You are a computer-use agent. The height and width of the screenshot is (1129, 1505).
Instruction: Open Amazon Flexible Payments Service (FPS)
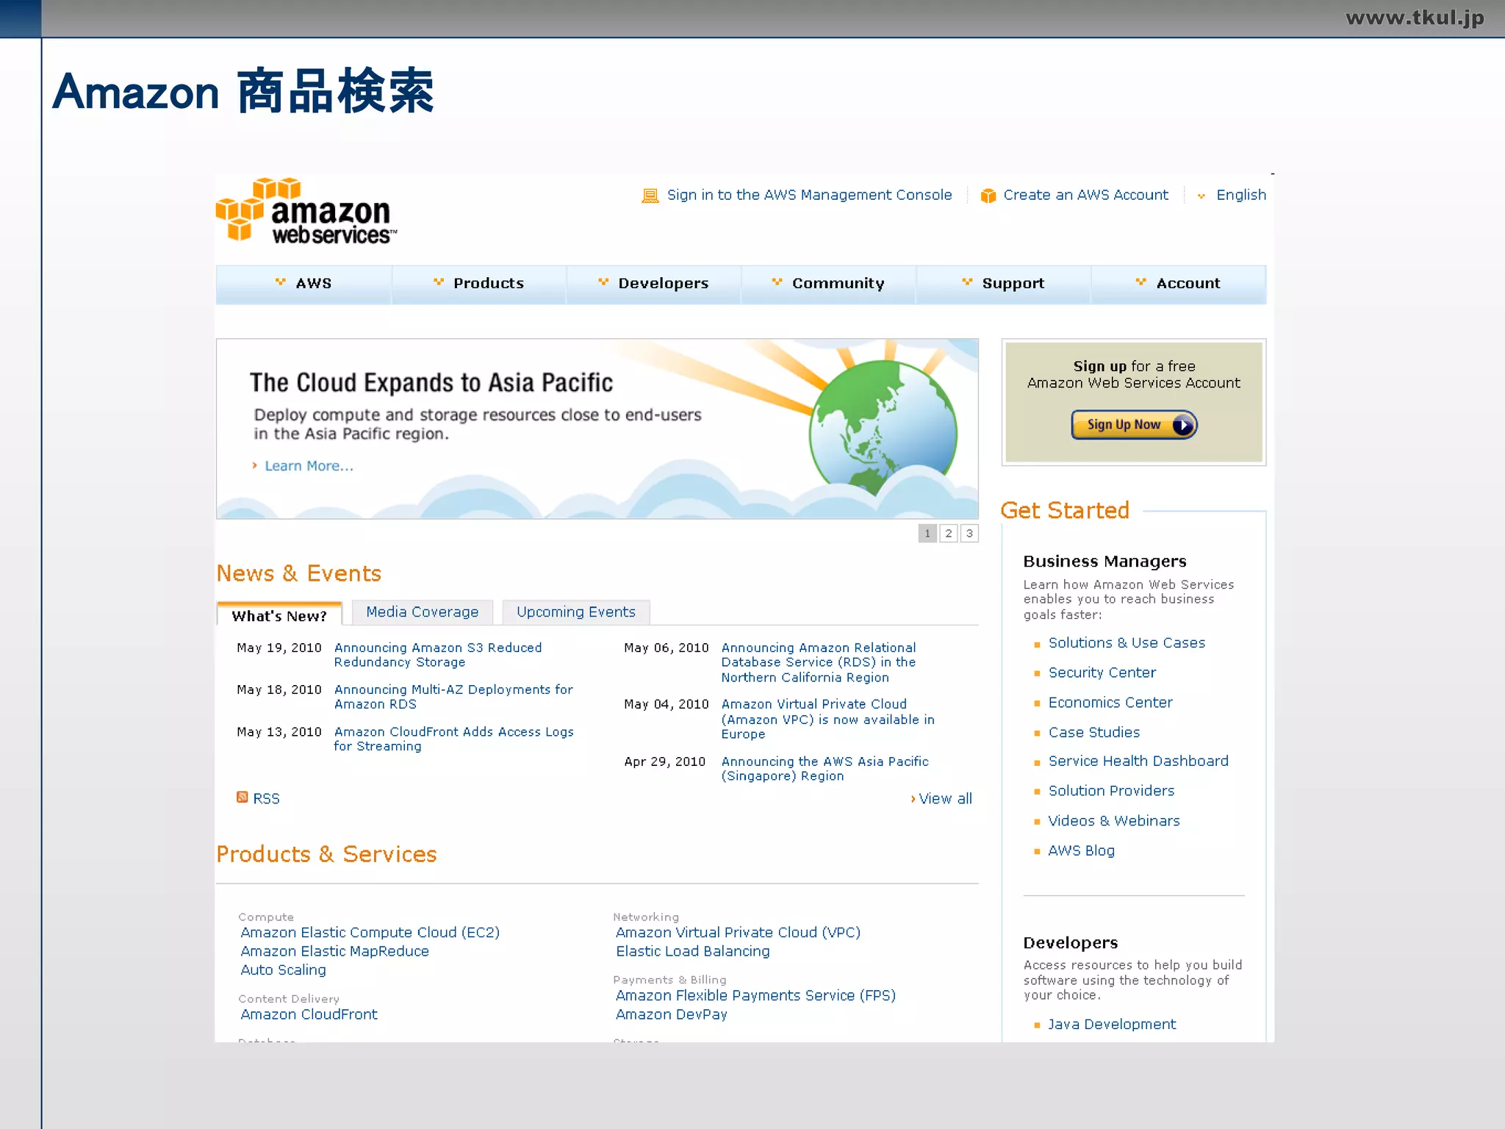point(755,996)
